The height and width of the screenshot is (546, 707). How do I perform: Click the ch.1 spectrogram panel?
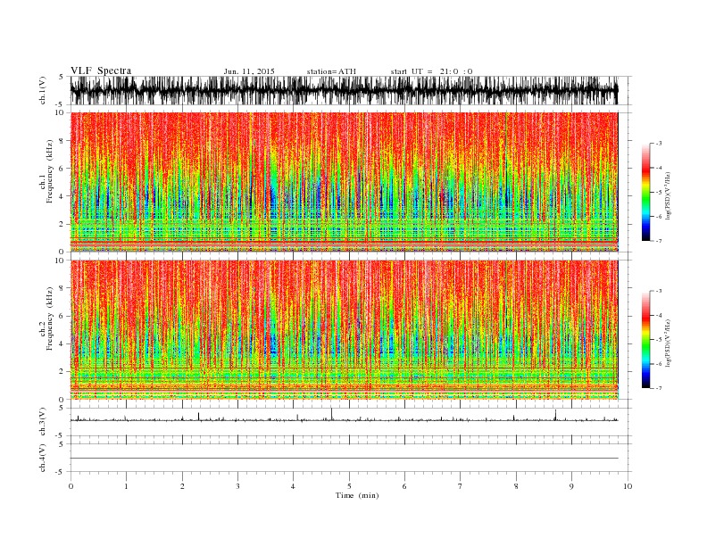tap(344, 182)
